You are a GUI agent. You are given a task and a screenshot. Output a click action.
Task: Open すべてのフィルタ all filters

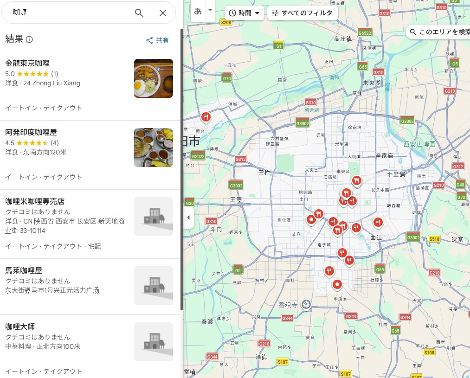point(303,13)
